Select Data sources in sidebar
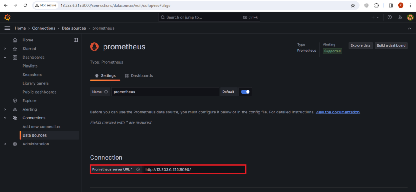 tap(49, 135)
